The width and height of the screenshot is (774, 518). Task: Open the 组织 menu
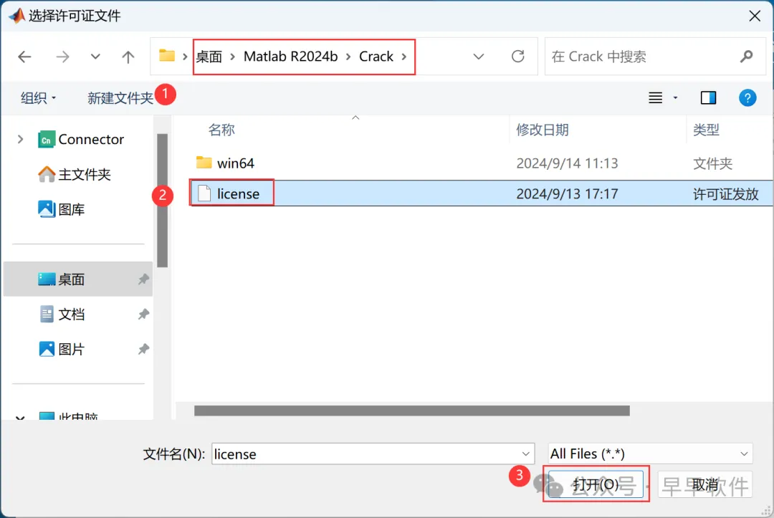pos(38,97)
